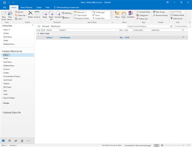Expand the Groups node
This screenshot has width=192, height=147.
tap(2, 103)
